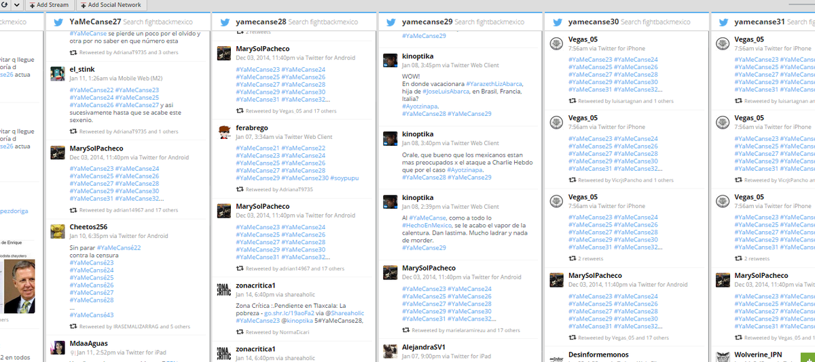The height and width of the screenshot is (362, 815).
Task: Select the yamecanse28 stream title
Action: point(261,22)
